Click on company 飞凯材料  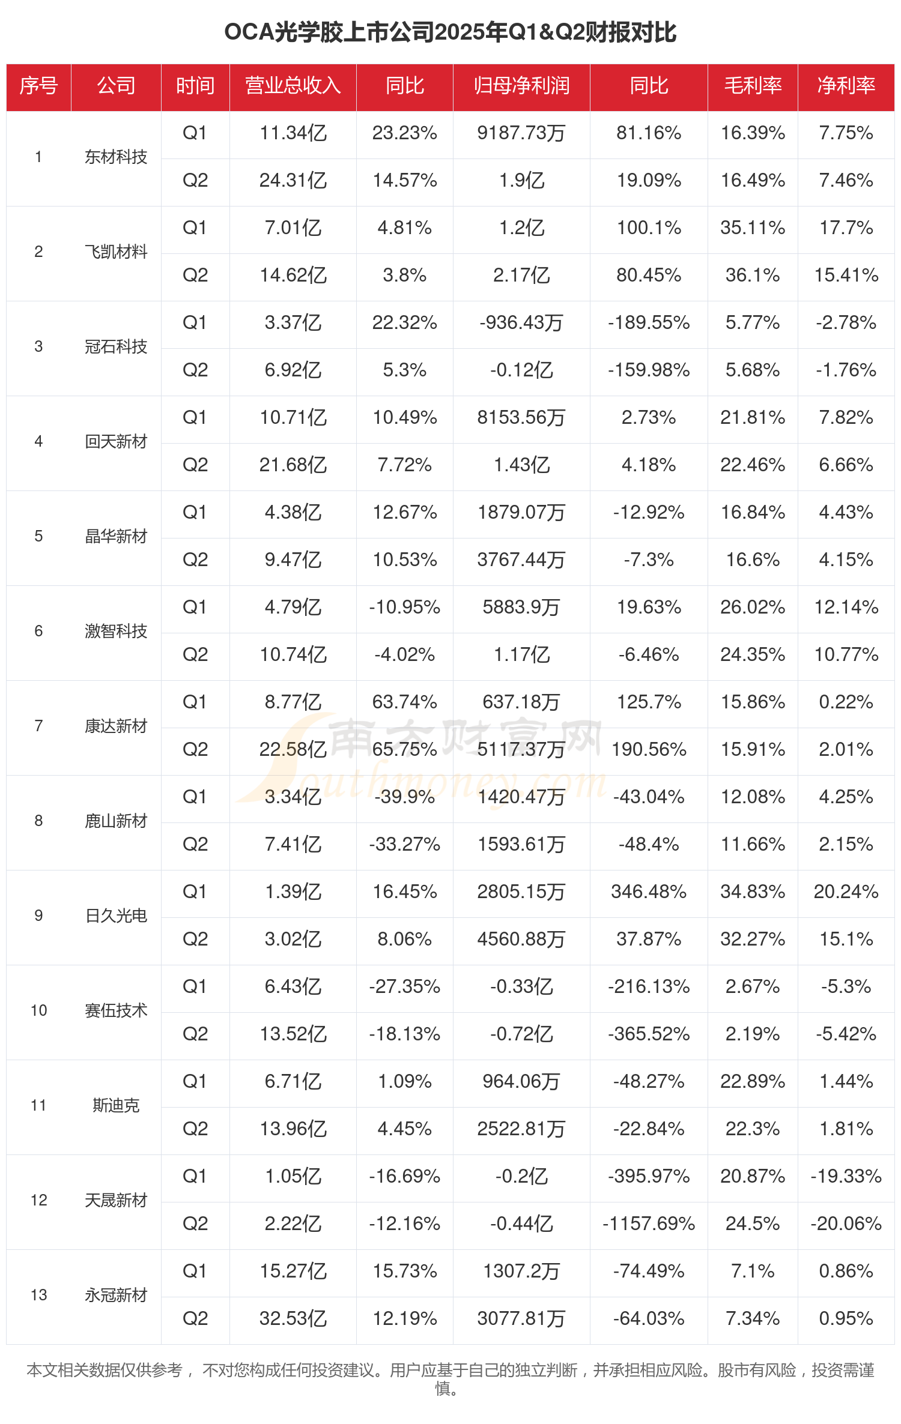point(116,252)
